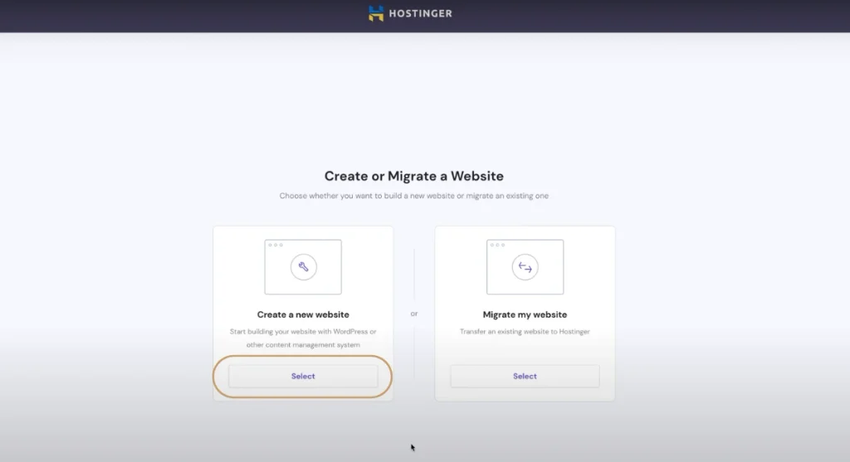Viewport: 850px width, 462px height.
Task: Click the Migrate my website heading
Action: 525,314
